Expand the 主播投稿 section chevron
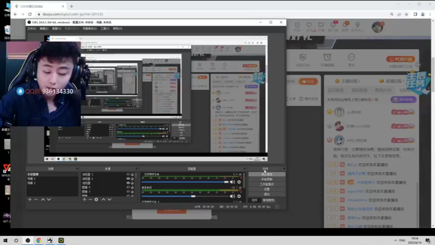The height and width of the screenshot is (245, 435). tap(359, 81)
